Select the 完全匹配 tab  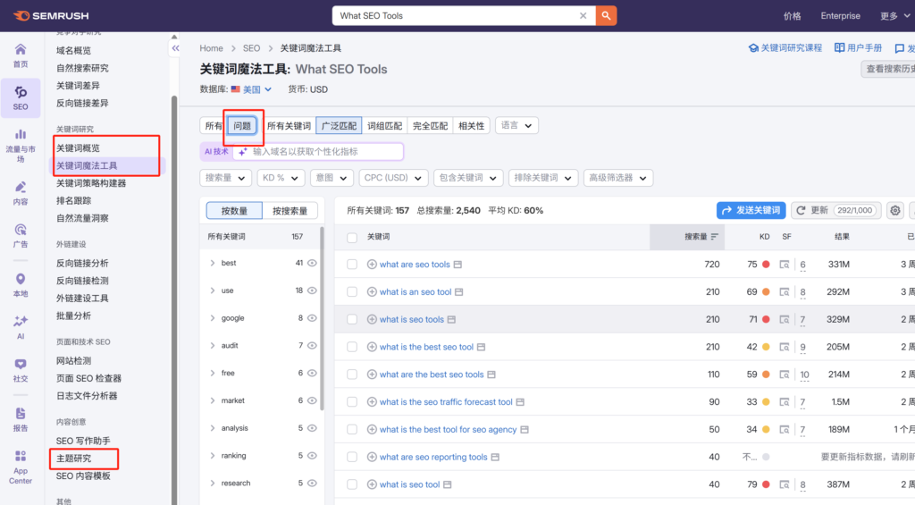tap(430, 125)
